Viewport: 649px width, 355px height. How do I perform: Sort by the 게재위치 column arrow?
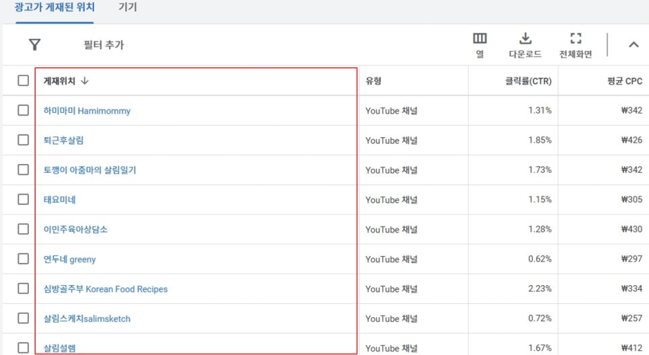85,81
